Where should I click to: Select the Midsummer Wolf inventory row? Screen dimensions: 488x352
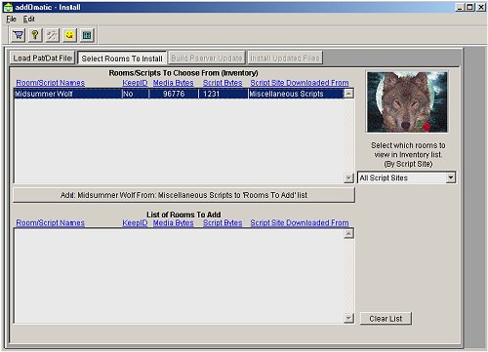tap(179, 94)
